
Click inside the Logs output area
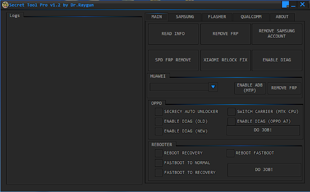pyautogui.click(x=74, y=101)
